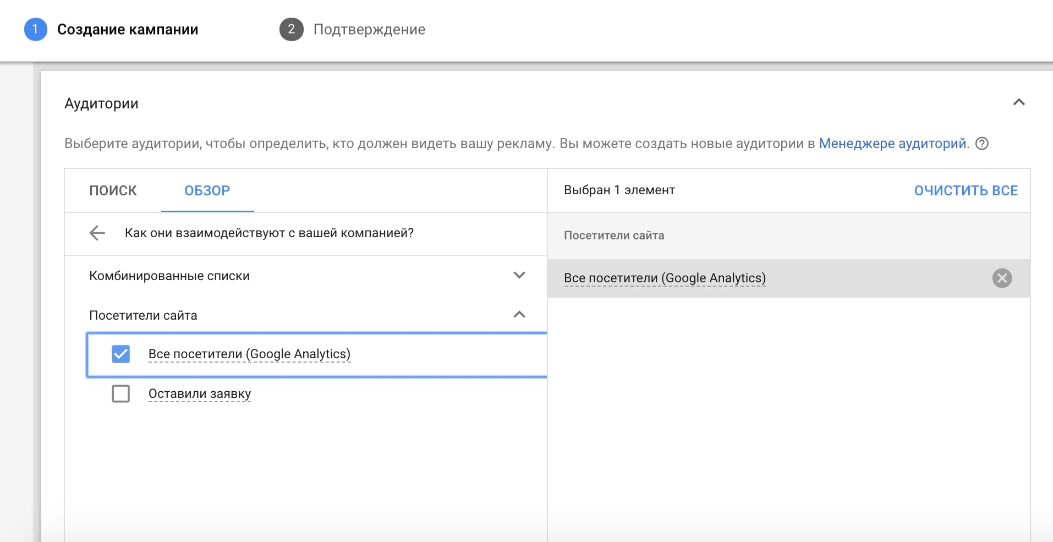1053x542 pixels.
Task: Click the step 1 circle icon
Action: click(35, 29)
